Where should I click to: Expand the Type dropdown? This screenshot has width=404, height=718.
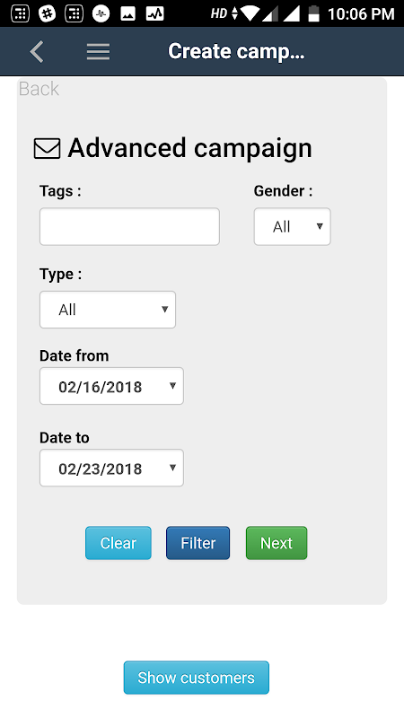[108, 310]
